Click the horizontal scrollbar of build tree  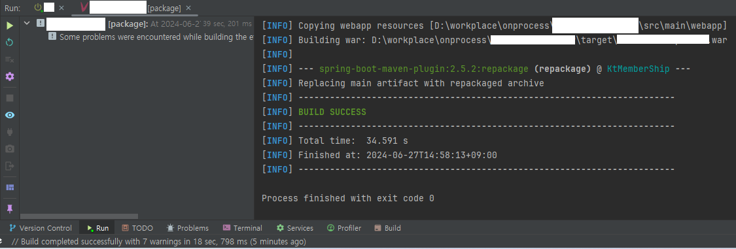click(x=79, y=216)
